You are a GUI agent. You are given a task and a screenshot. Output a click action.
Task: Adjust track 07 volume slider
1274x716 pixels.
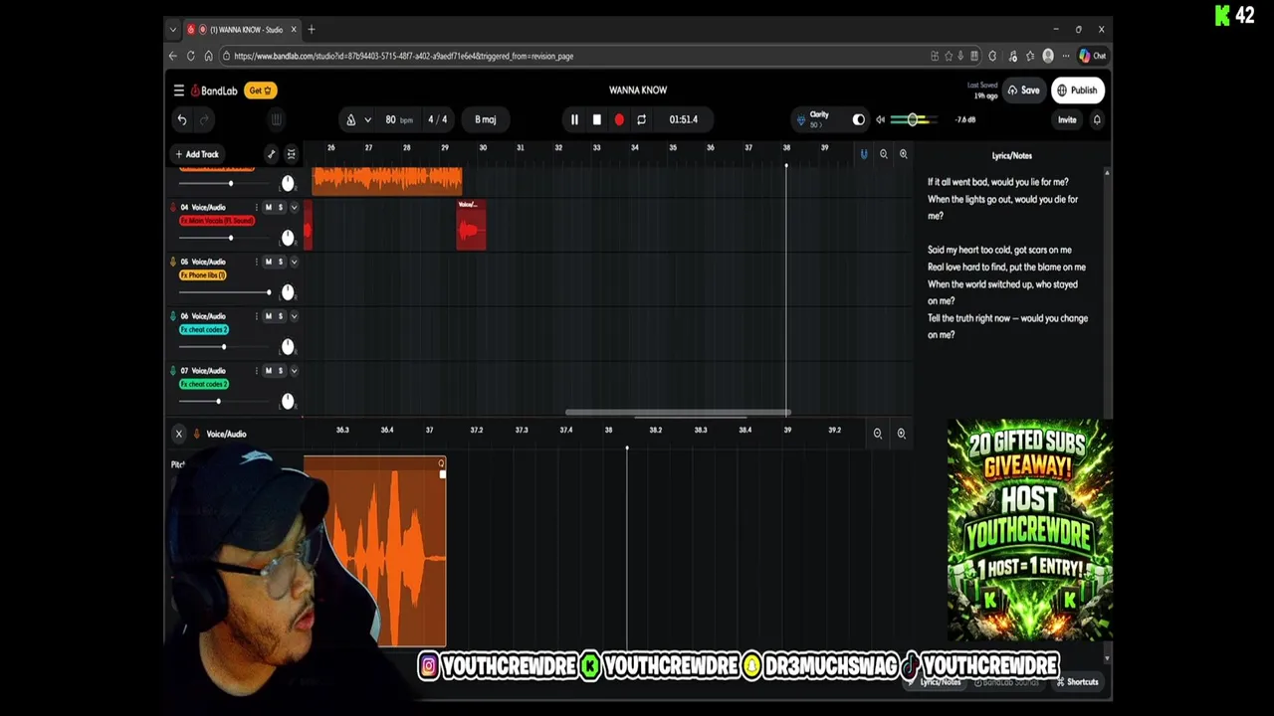pyautogui.click(x=218, y=401)
